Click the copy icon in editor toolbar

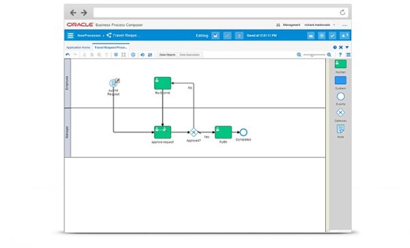click(x=92, y=55)
